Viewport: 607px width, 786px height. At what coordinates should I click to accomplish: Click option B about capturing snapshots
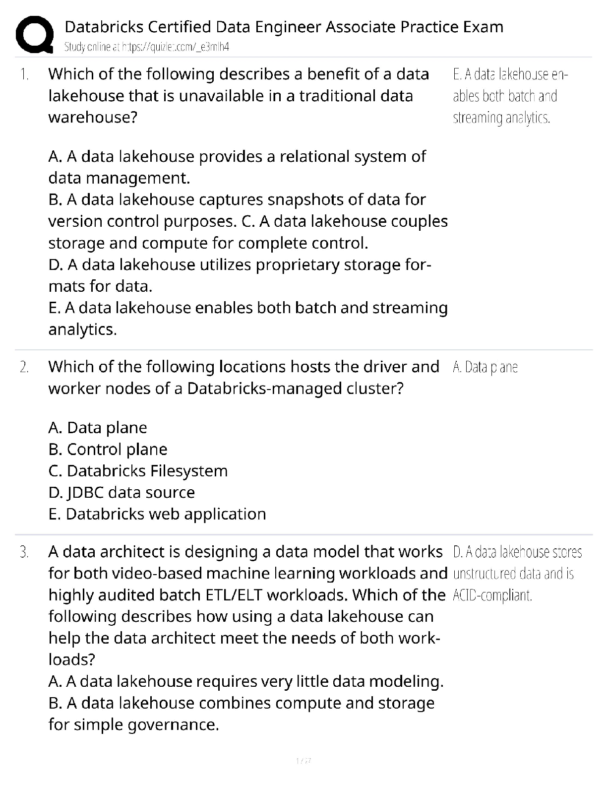(237, 210)
